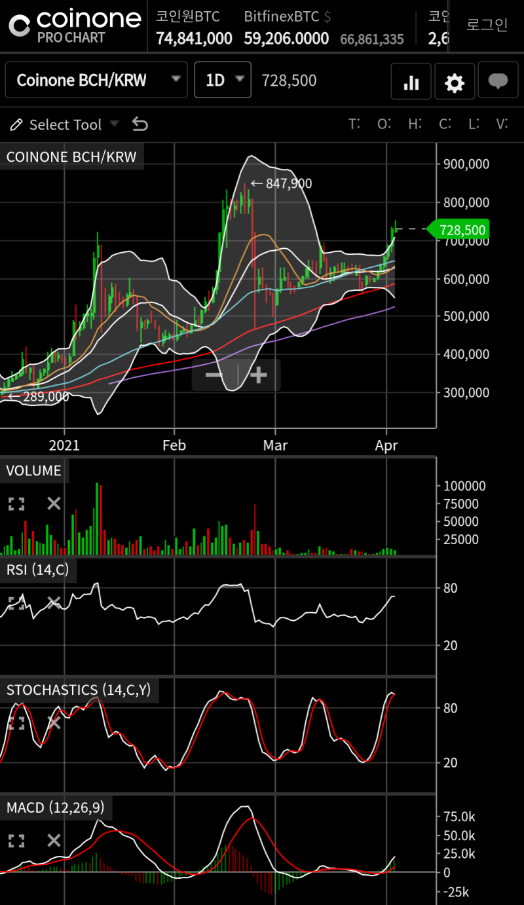Image resolution: width=524 pixels, height=905 pixels.
Task: Maximize the RSI panel
Action: point(16,603)
